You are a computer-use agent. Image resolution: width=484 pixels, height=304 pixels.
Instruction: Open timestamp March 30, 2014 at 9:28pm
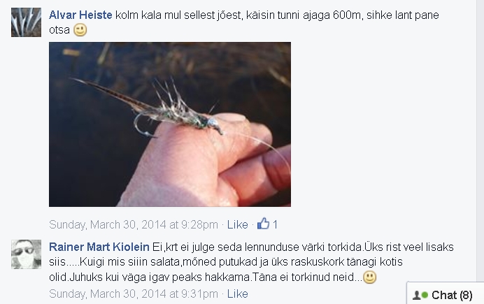tap(134, 224)
